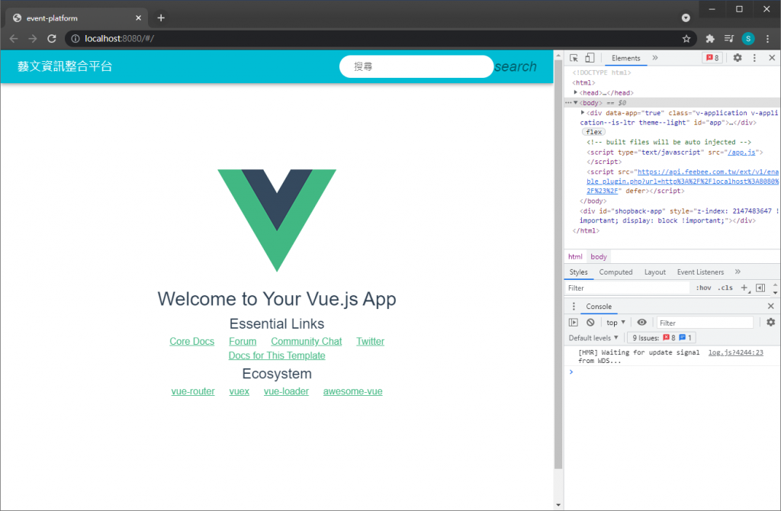Open vue-loader link

pos(287,391)
